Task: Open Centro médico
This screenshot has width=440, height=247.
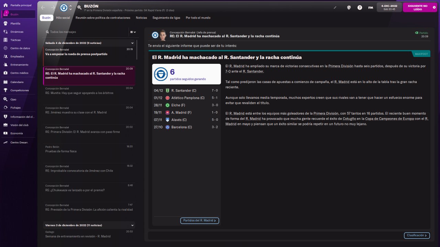Action: point(19,73)
